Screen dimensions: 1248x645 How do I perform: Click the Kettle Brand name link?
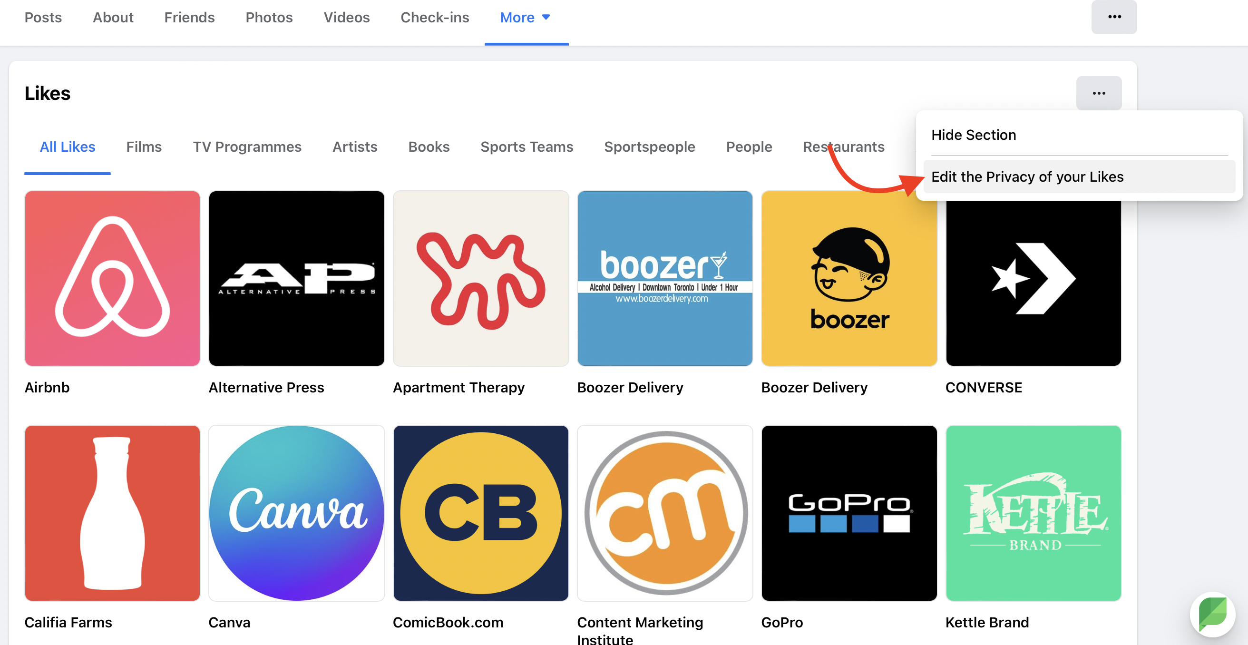(987, 622)
